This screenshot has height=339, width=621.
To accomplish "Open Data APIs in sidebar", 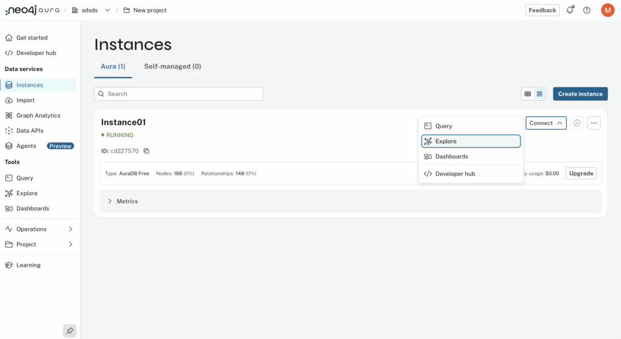I will coord(38,130).
